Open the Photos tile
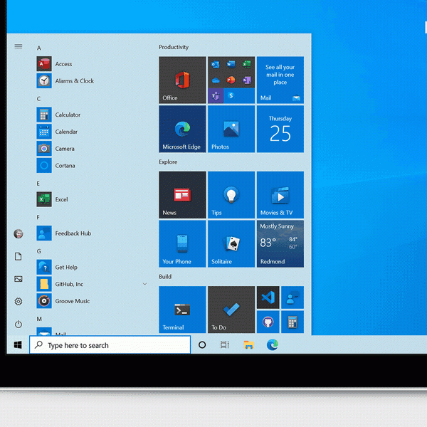427x427 pixels. pyautogui.click(x=231, y=129)
